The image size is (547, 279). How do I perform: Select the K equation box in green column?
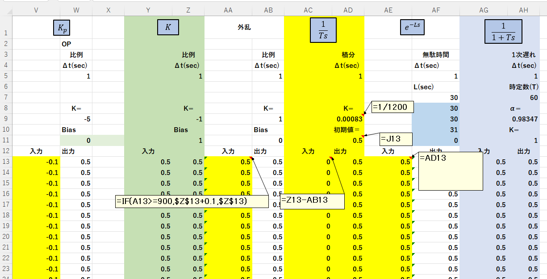(x=168, y=28)
